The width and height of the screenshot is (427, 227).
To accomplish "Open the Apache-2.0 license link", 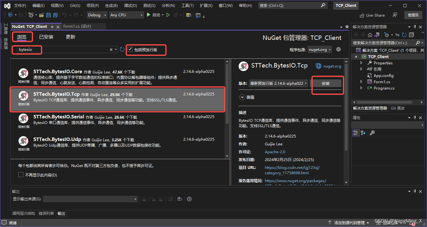I will click(275, 152).
